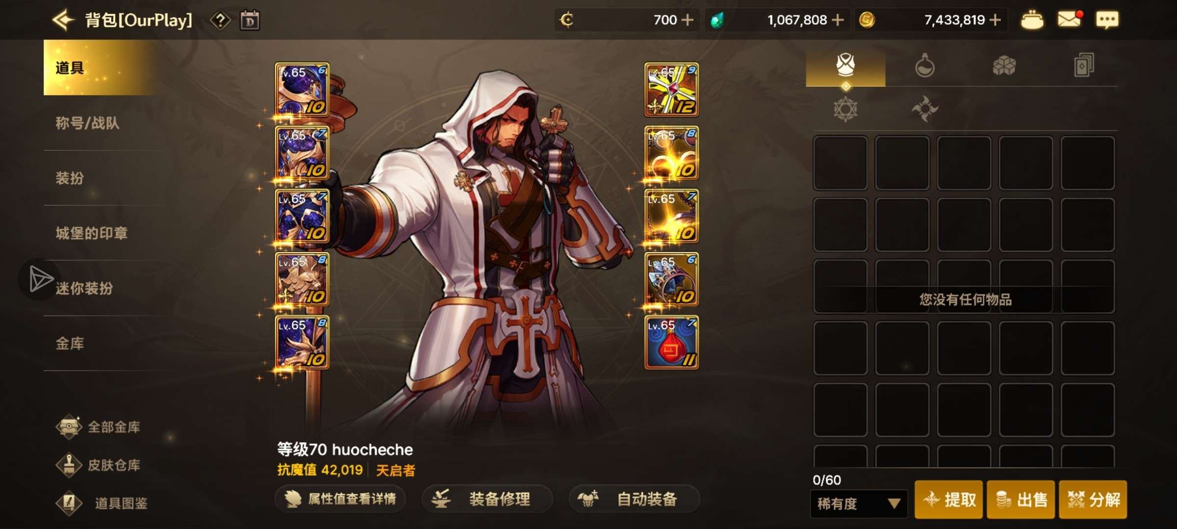Select the equipment armor tab icon

click(845, 65)
